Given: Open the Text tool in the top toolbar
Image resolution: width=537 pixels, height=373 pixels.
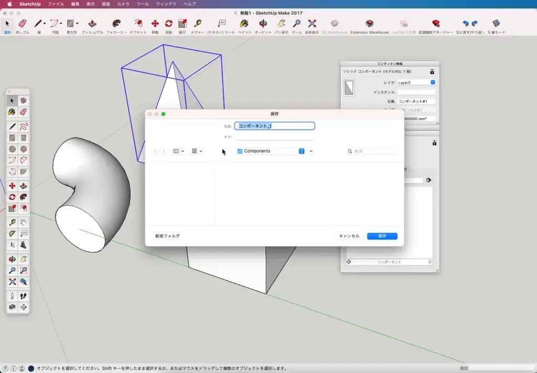Looking at the screenshot, I should [x=221, y=23].
